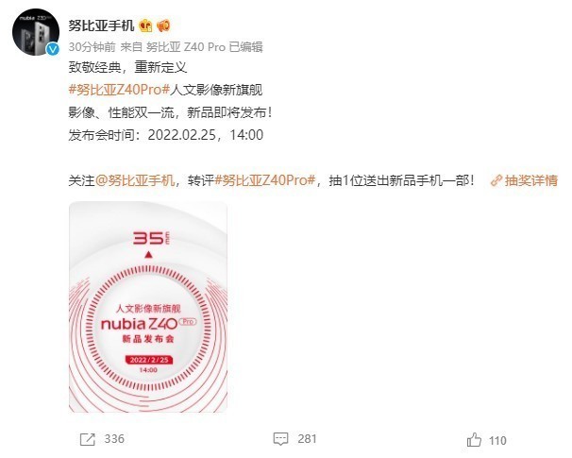The image size is (572, 458).
Task: Click the comment count 281
Action: tap(307, 439)
